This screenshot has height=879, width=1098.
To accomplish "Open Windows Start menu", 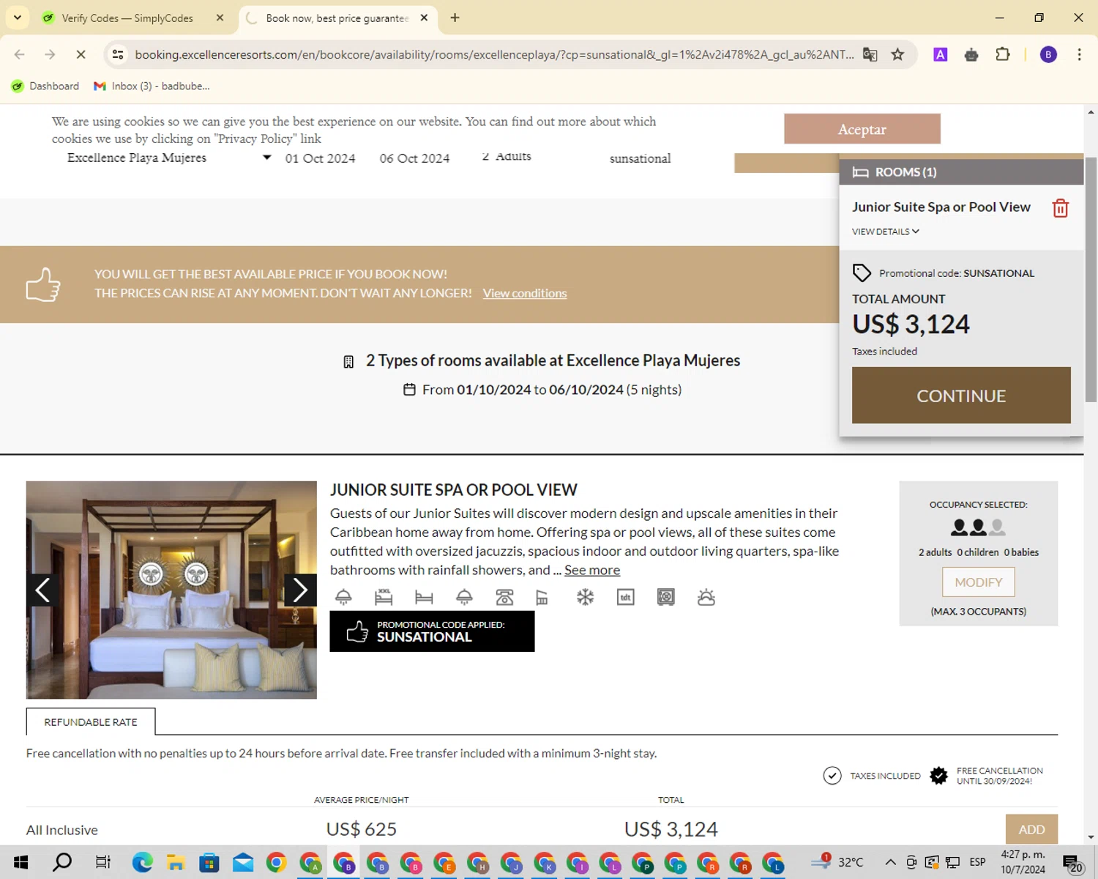I will coord(20,862).
